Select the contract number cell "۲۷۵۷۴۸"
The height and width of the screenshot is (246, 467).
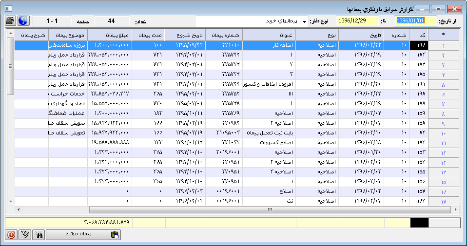[224, 104]
